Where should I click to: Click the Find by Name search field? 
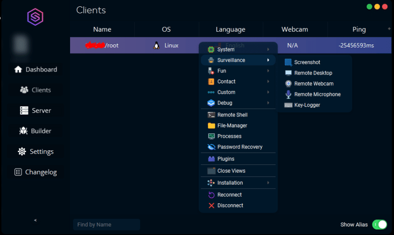pyautogui.click(x=106, y=224)
